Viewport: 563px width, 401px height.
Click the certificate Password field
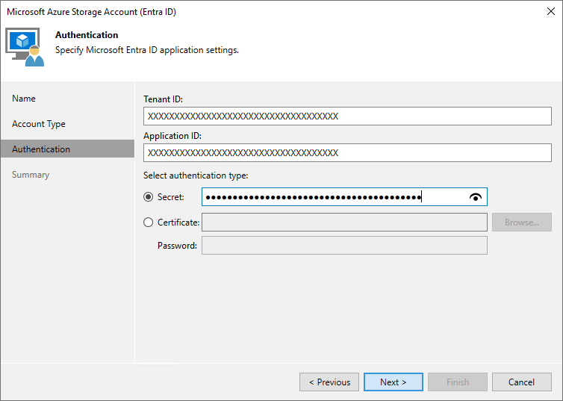[344, 245]
